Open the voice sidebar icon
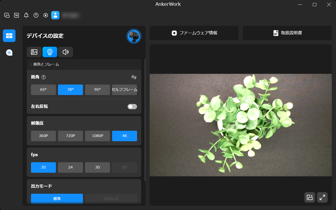This screenshot has width=336, height=210. coord(9,52)
